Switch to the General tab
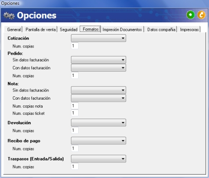The height and width of the screenshot is (178, 209). 14,29
